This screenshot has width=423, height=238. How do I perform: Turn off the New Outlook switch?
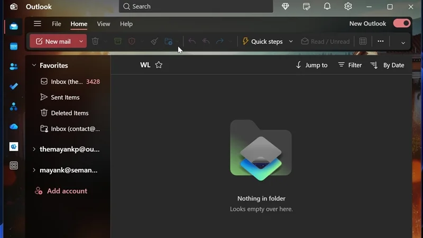coord(402,23)
